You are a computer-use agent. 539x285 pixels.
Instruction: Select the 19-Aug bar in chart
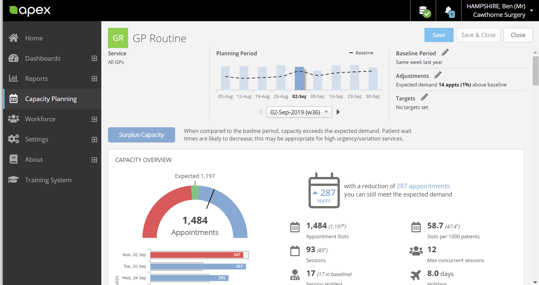pos(262,79)
